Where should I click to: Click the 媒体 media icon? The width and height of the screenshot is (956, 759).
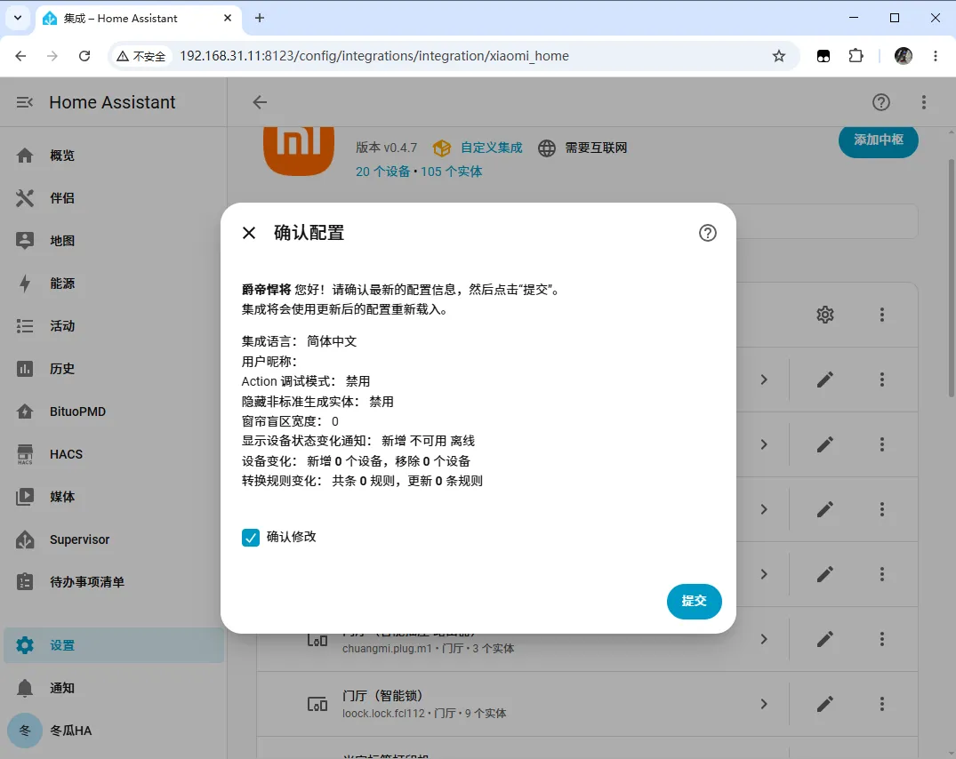[x=25, y=497]
